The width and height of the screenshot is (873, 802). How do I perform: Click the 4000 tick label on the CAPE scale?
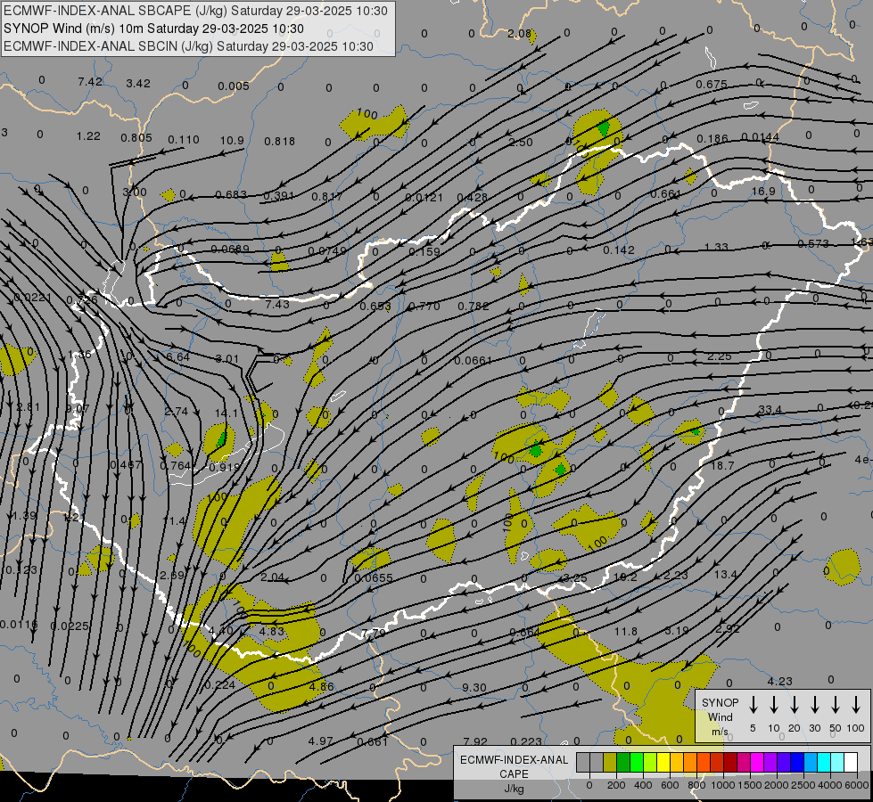[x=829, y=785]
